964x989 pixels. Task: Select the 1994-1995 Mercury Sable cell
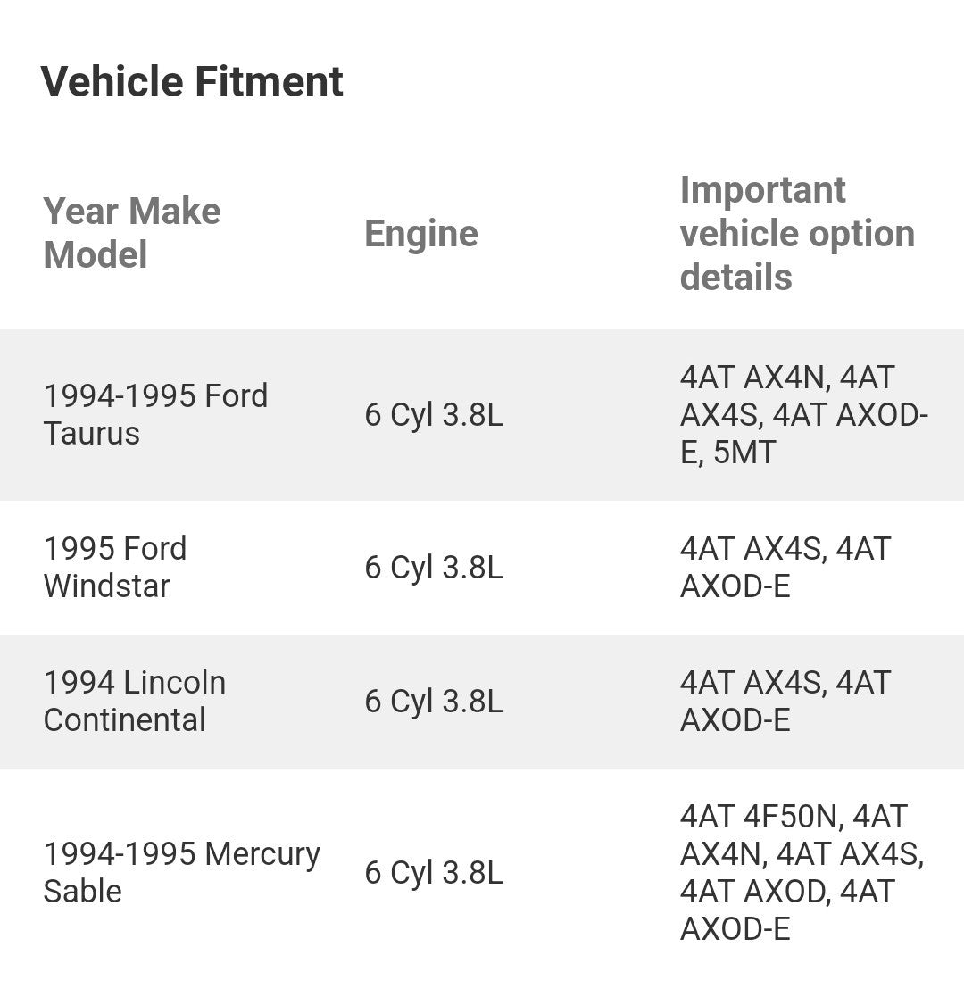pos(182,872)
